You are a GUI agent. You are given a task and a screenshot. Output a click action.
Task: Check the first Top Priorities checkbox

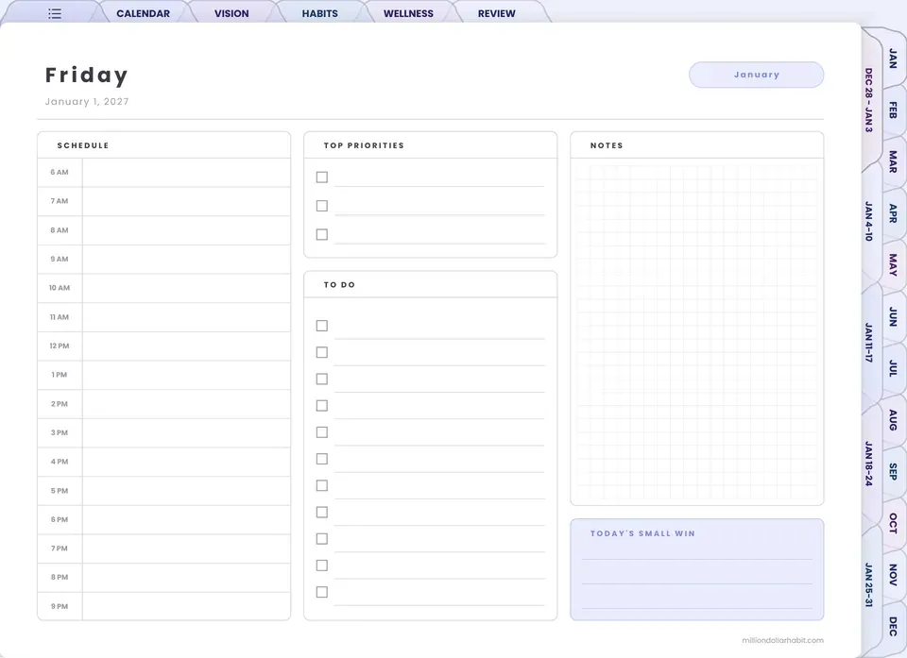click(322, 177)
